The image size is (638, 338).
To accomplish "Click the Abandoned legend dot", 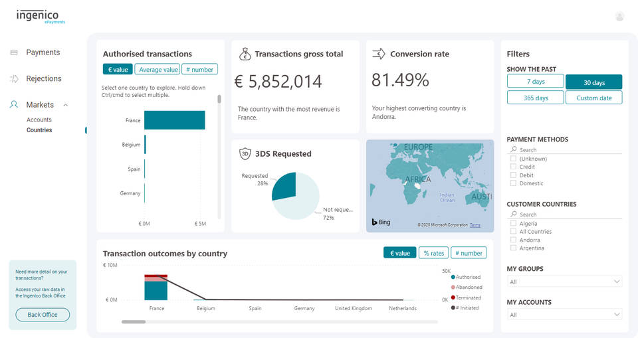I will (453, 287).
